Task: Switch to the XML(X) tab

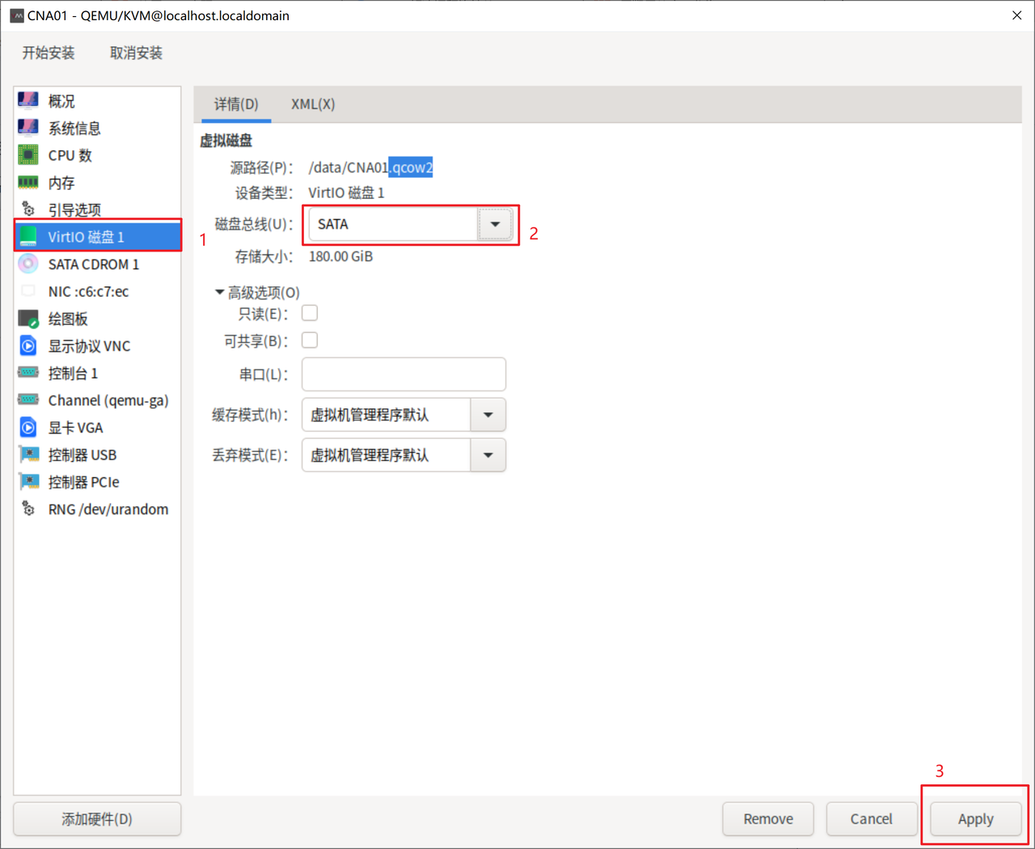Action: tap(313, 104)
